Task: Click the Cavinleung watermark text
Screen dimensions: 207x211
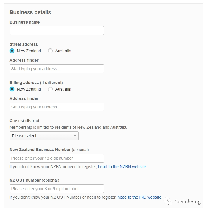Action: 187,202
